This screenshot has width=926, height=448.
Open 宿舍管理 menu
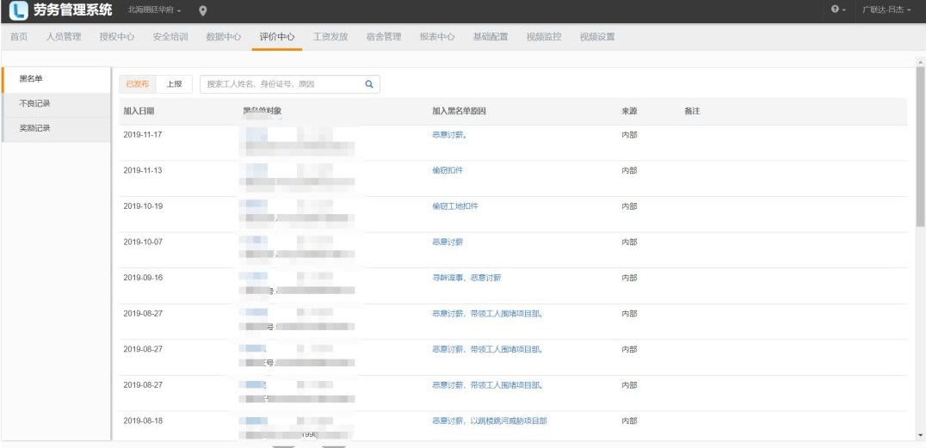pyautogui.click(x=384, y=37)
